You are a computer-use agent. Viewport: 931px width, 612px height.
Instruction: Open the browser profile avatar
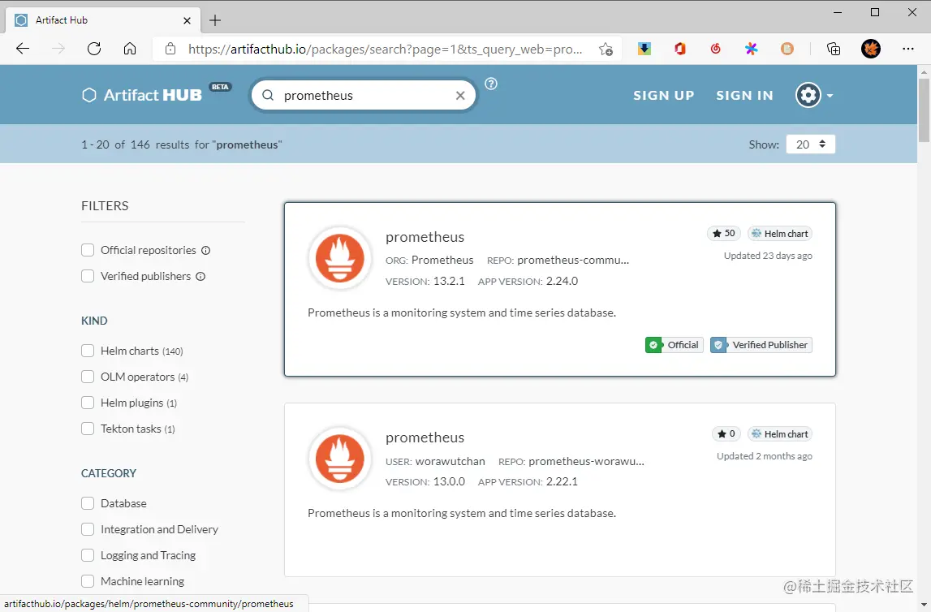pos(871,49)
